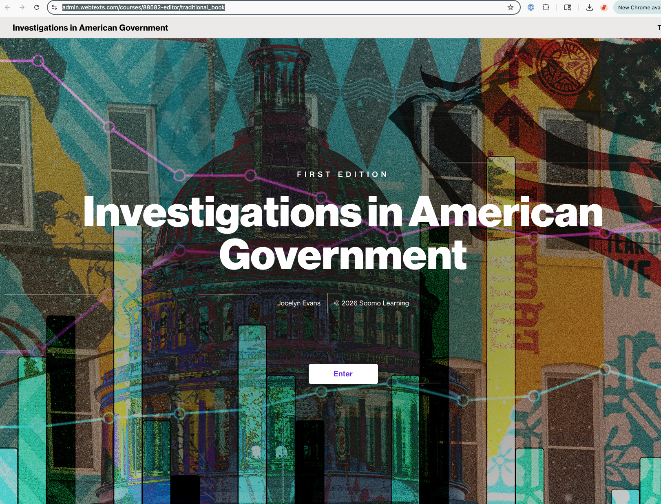
Task: Click the FIRST EDITION label
Action: click(x=343, y=174)
